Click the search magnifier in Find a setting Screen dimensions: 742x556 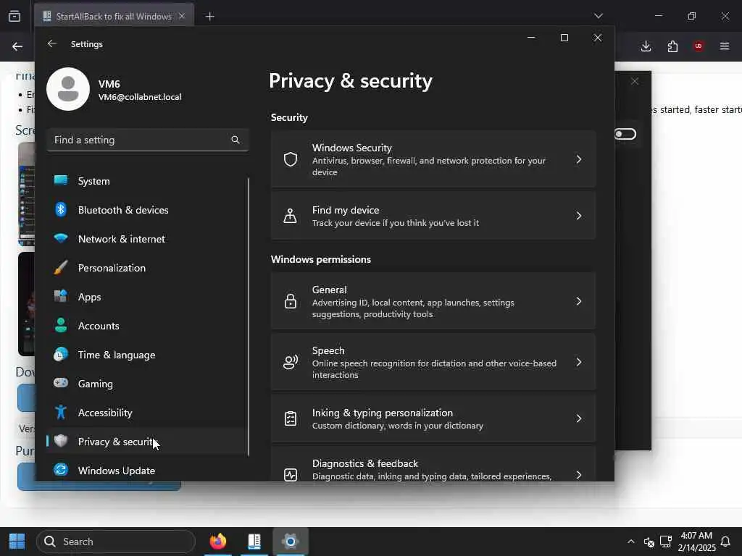pos(235,140)
